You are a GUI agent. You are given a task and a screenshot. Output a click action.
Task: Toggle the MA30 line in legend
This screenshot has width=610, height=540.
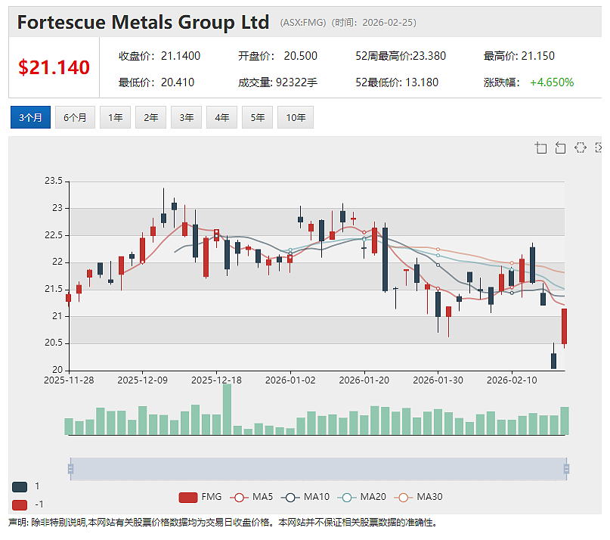(418, 497)
